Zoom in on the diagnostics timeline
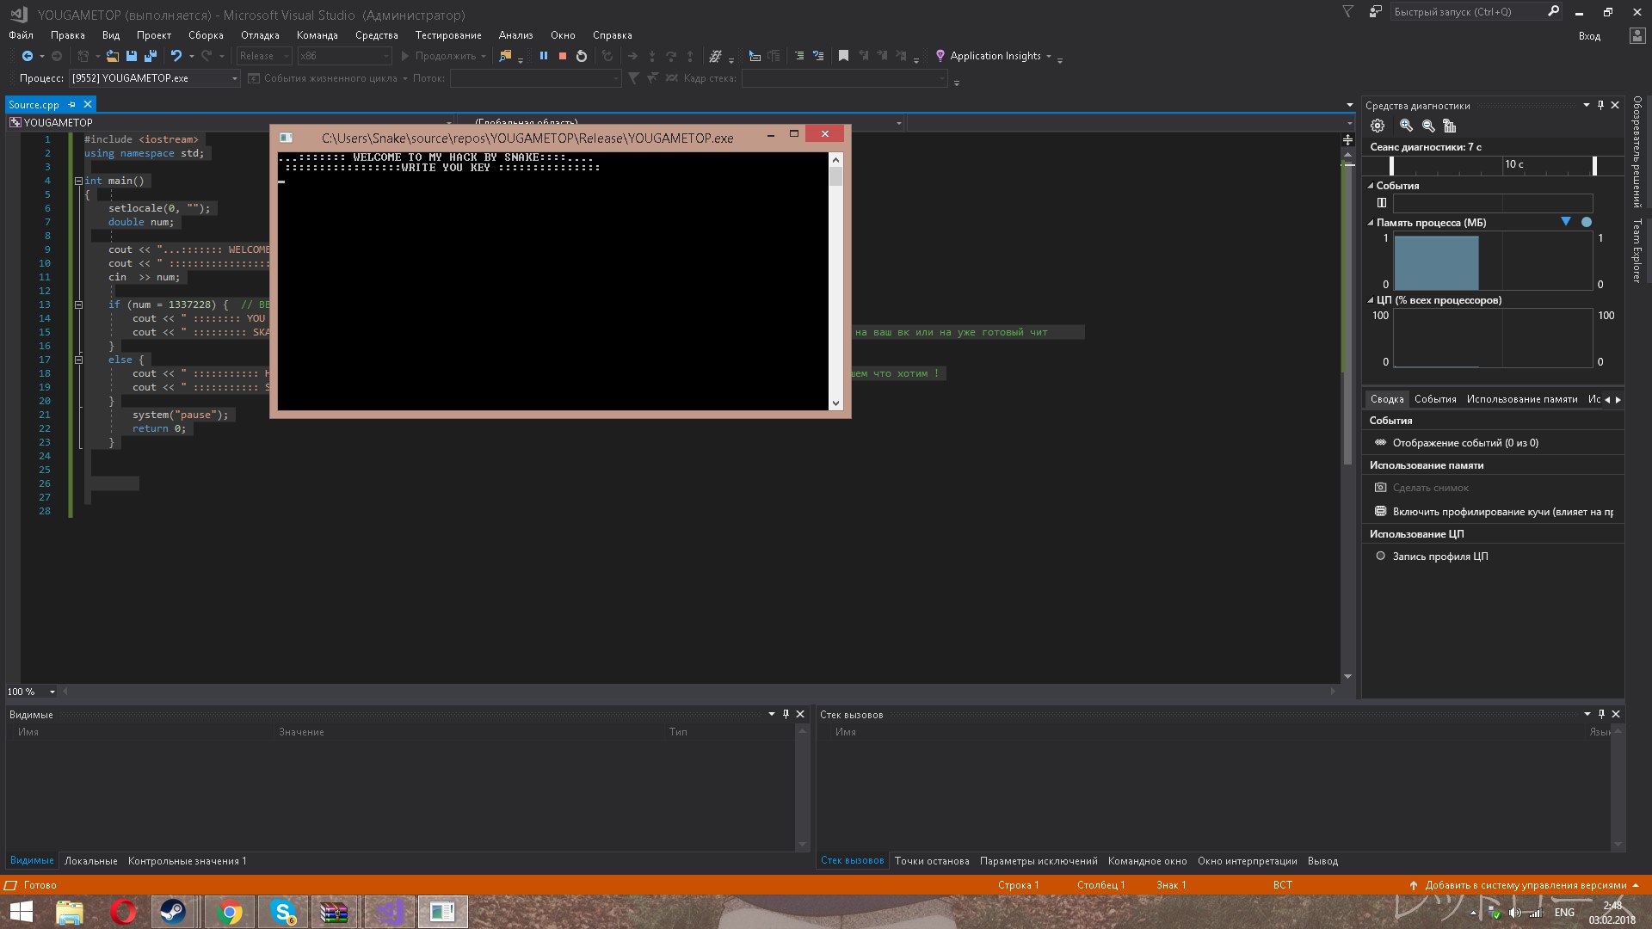Screen dimensions: 1652x929 pos(1406,126)
